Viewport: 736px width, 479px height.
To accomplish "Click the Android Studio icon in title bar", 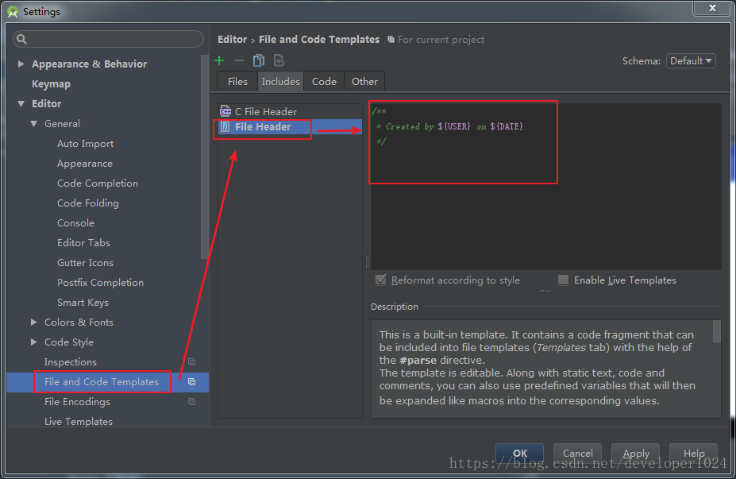I will [x=13, y=12].
